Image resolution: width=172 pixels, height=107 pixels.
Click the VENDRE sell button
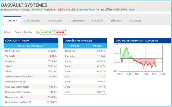coord(60,33)
